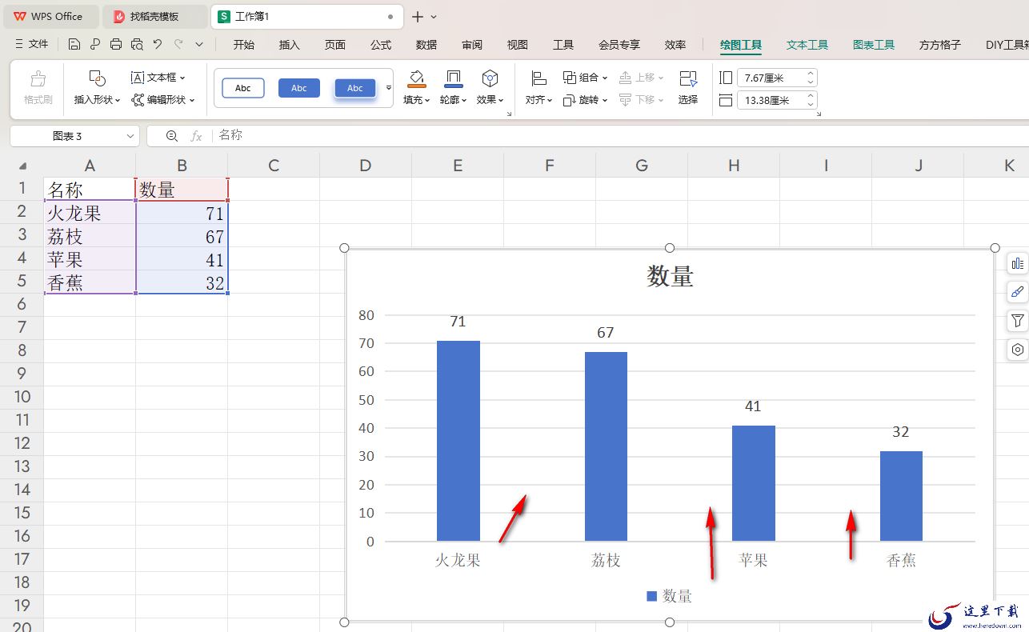Click the 数量 legend entry below chart

(x=669, y=596)
